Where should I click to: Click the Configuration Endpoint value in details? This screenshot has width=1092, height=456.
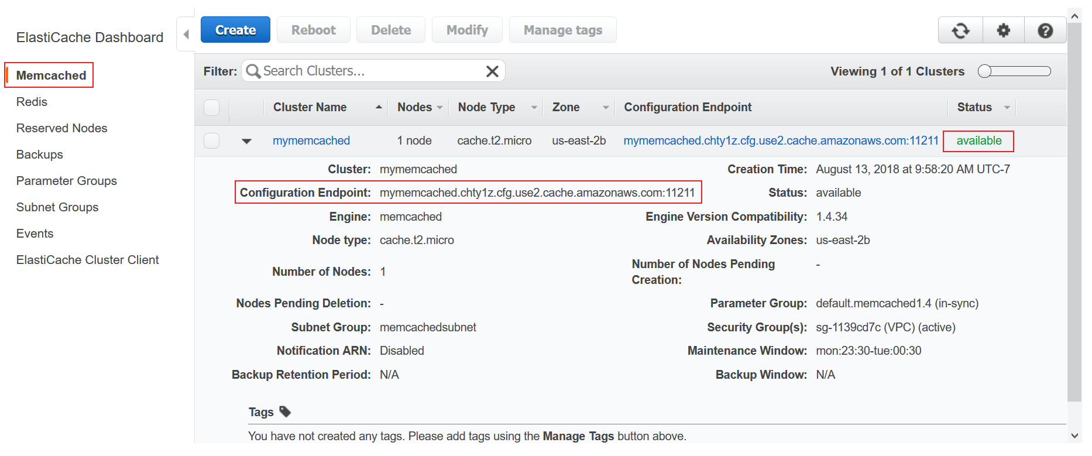pyautogui.click(x=537, y=193)
